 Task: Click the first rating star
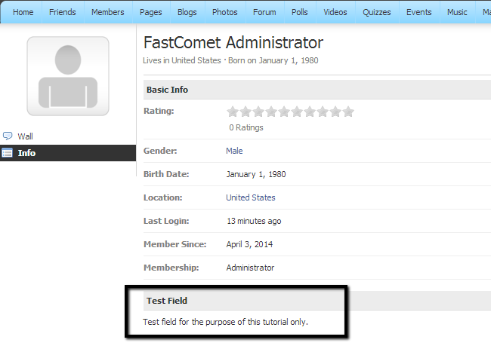pos(233,112)
